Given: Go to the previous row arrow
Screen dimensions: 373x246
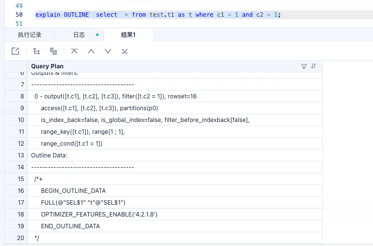Looking at the screenshot, I should 91,51.
